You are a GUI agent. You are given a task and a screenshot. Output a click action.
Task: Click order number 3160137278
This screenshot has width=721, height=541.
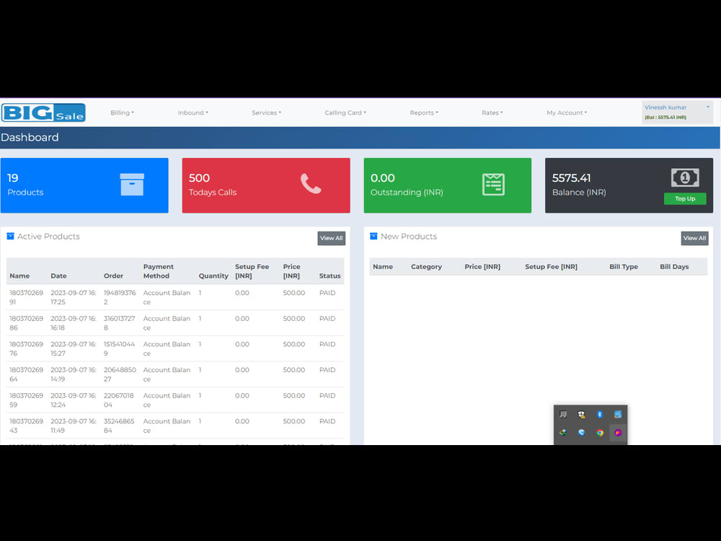pos(120,323)
